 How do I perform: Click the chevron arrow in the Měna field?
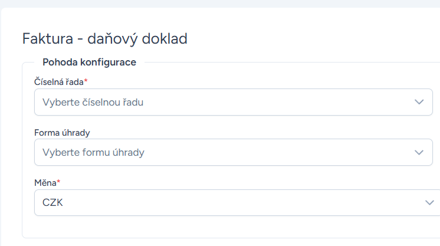pos(429,202)
